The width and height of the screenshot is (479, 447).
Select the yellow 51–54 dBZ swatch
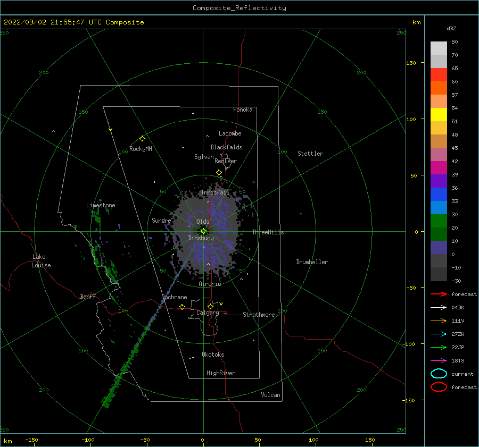tap(439, 114)
